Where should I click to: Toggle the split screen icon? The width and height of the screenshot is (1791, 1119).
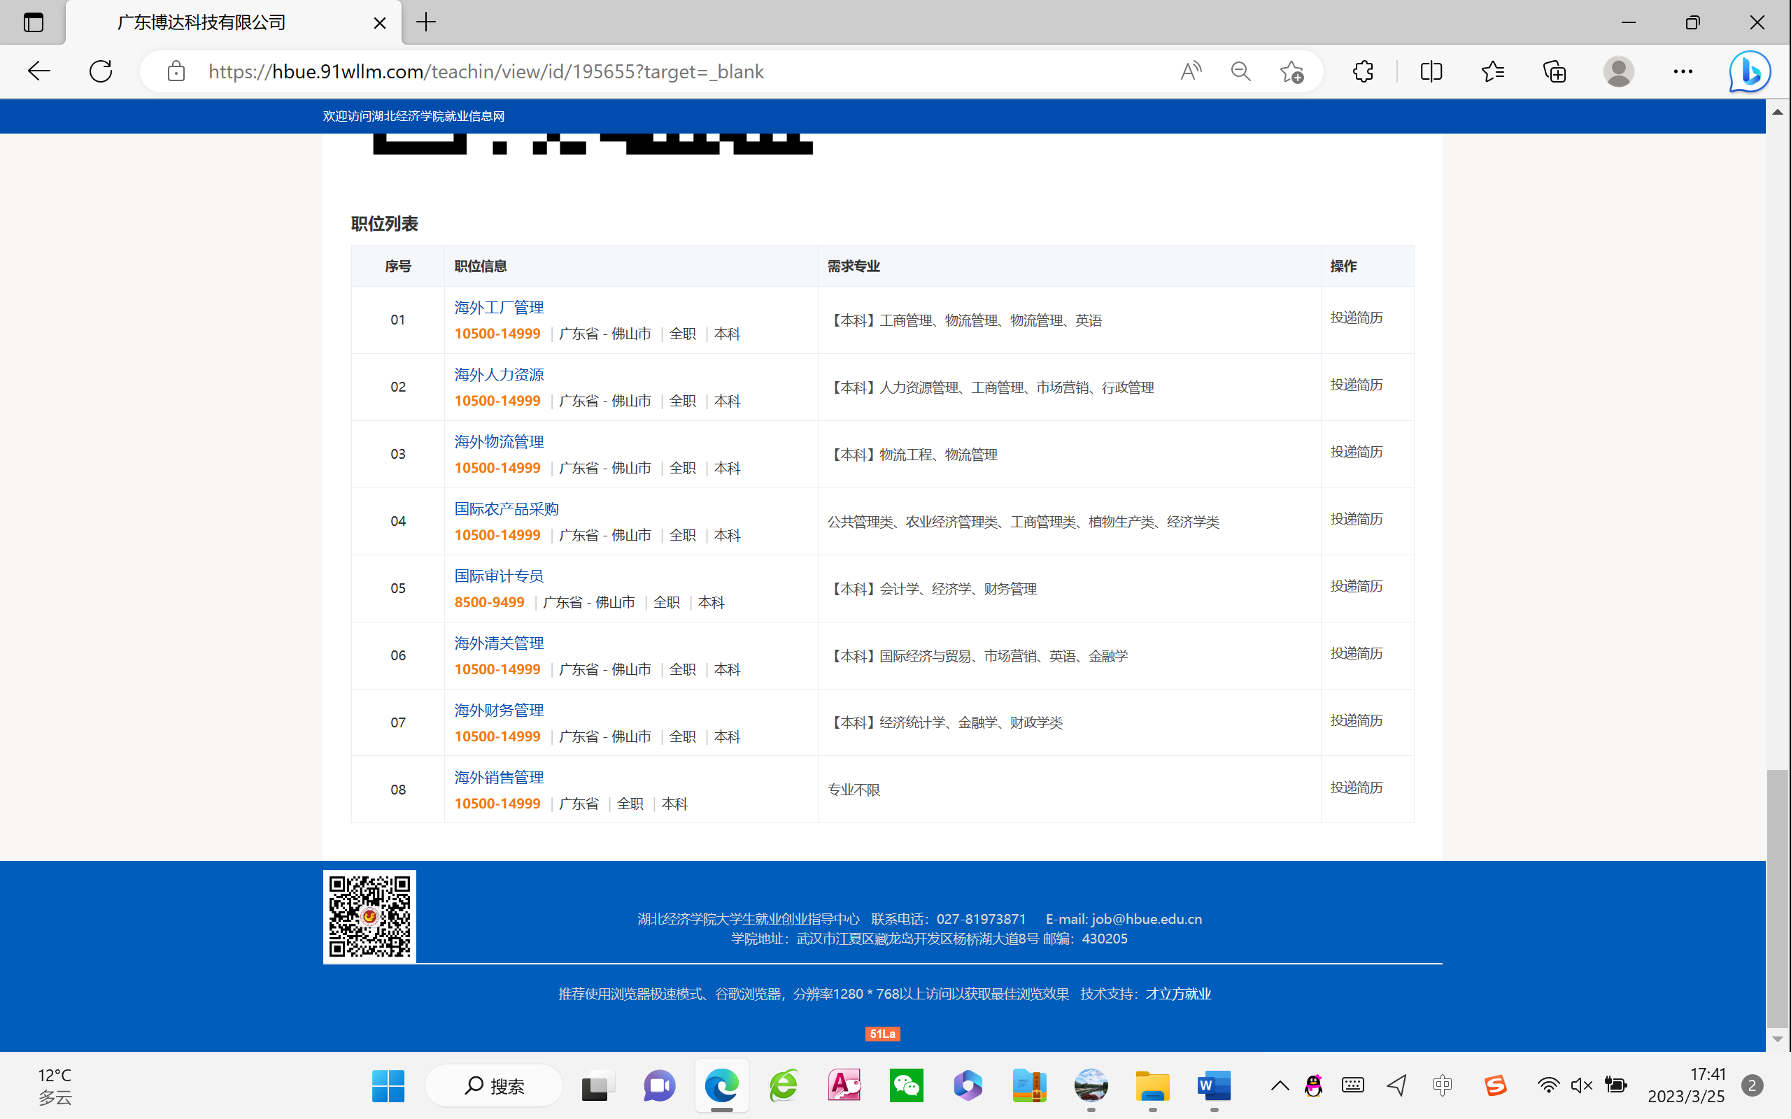(1431, 71)
